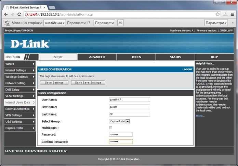Screen dimensions: 238x166
Task: Bookmark page with the star icon
Action: pyautogui.click(x=217, y=14)
